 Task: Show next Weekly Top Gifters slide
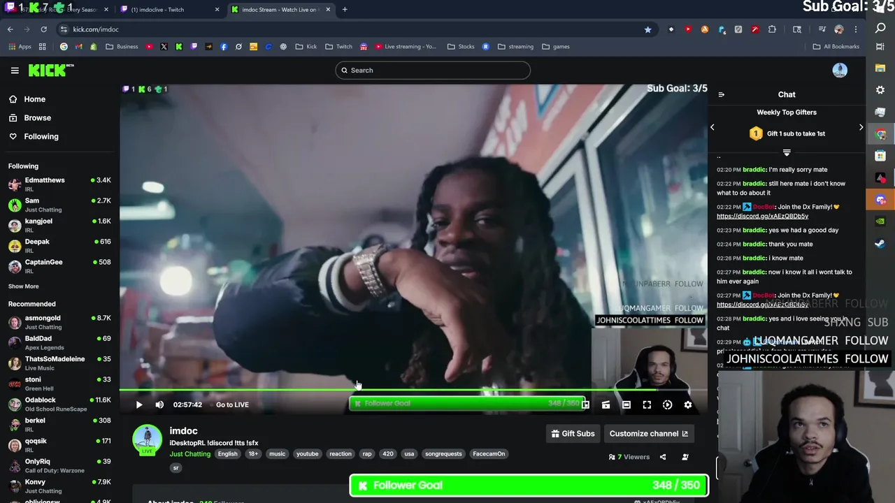(861, 127)
